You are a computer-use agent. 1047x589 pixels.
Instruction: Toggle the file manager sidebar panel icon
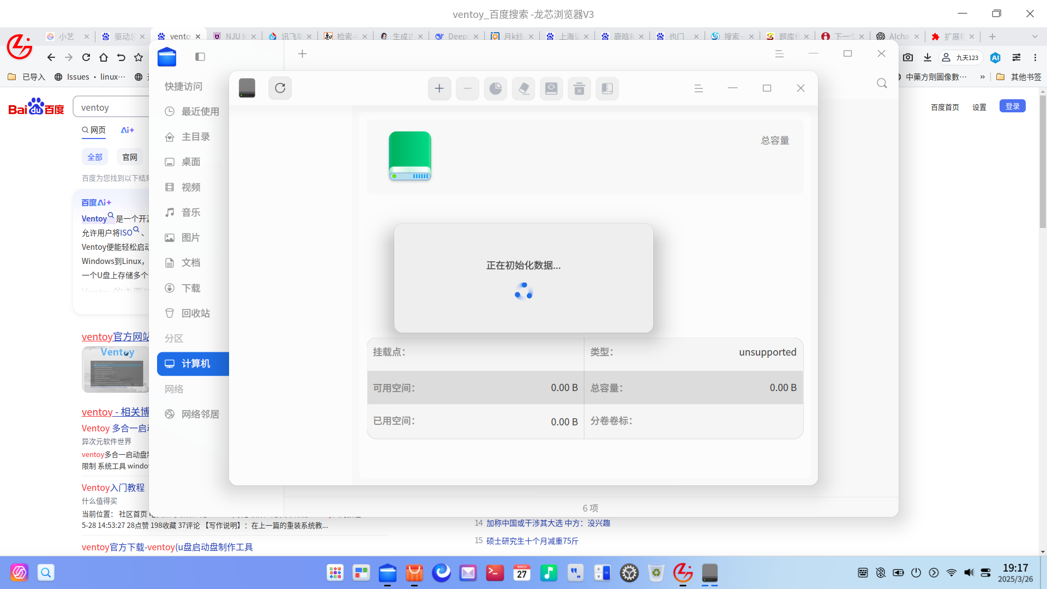[x=200, y=57]
